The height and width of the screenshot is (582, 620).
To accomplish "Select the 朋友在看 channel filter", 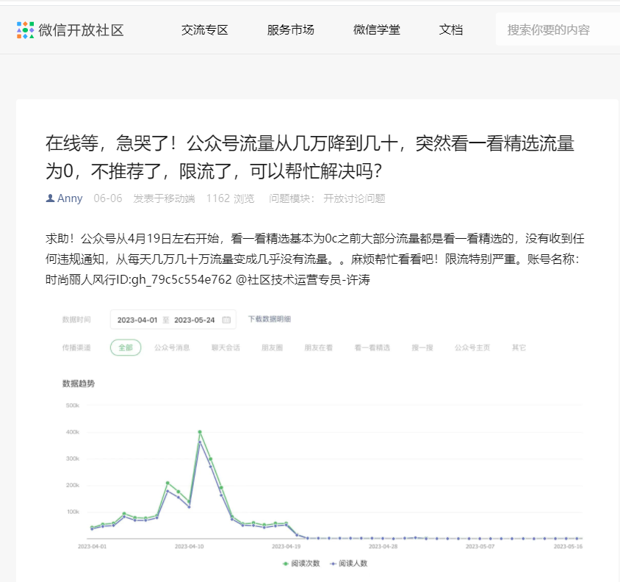I will pos(319,348).
